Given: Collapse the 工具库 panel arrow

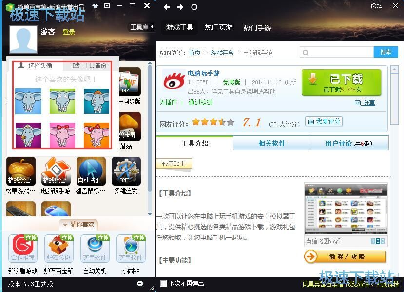Looking at the screenshot, I should point(152,27).
